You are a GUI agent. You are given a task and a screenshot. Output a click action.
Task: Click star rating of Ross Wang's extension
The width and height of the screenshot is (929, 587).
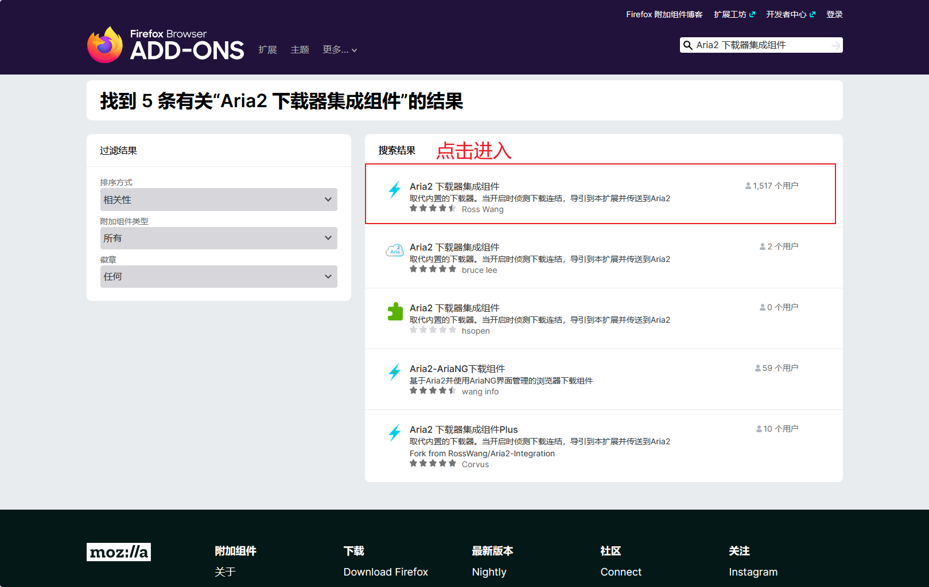[x=433, y=209]
